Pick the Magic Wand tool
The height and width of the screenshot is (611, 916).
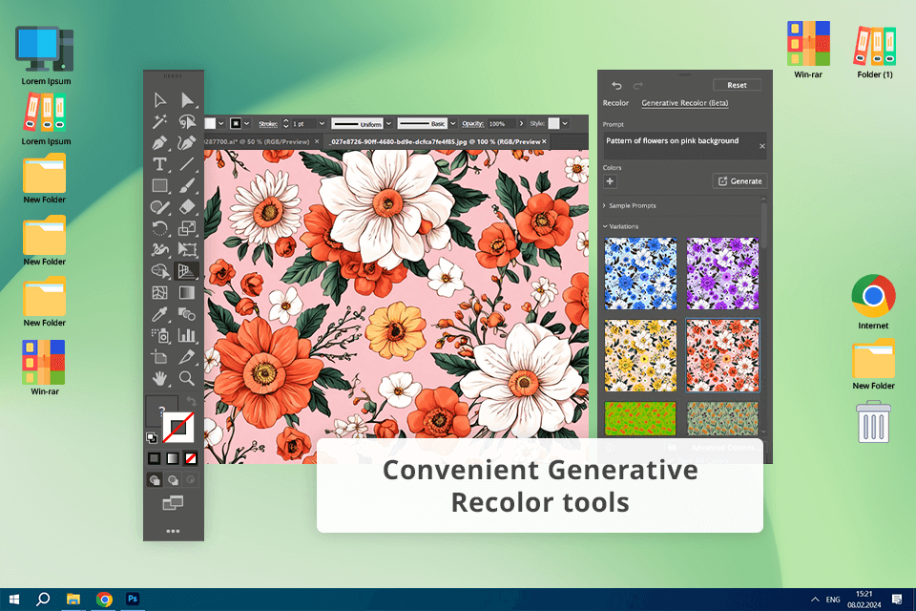tap(159, 121)
